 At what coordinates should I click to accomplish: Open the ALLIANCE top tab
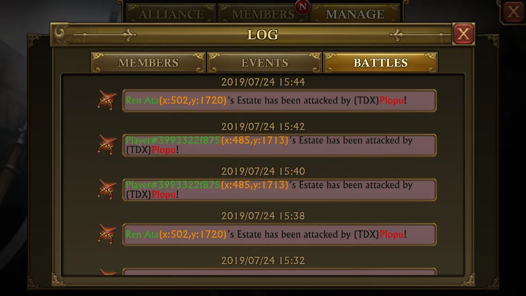[171, 14]
